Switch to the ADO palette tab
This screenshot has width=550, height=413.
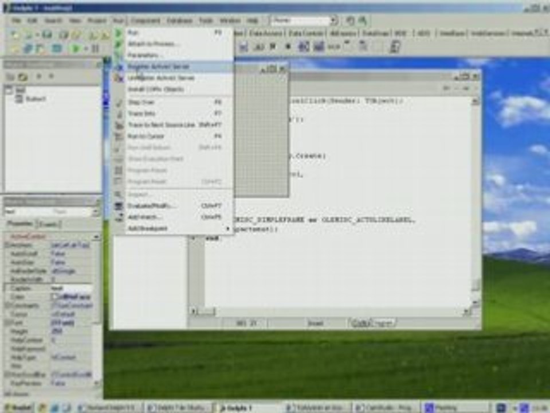click(423, 33)
